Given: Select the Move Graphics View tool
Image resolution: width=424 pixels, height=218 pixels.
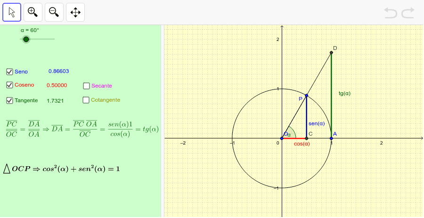Looking at the screenshot, I should click(75, 12).
